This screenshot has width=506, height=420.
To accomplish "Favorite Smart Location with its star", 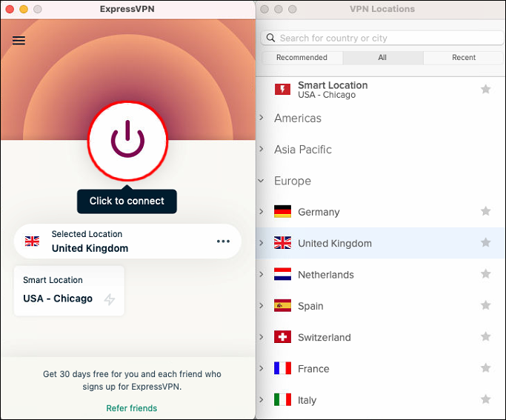I will (x=486, y=89).
